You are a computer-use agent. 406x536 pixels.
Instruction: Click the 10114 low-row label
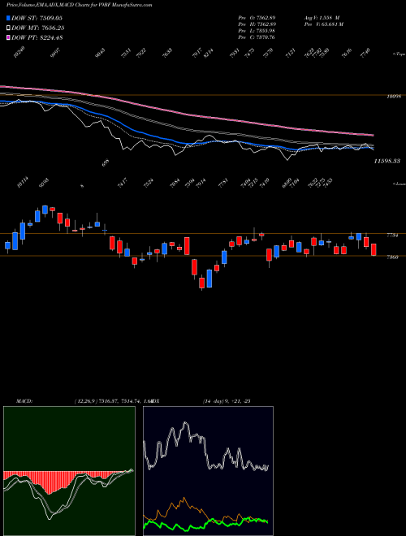[x=24, y=183]
